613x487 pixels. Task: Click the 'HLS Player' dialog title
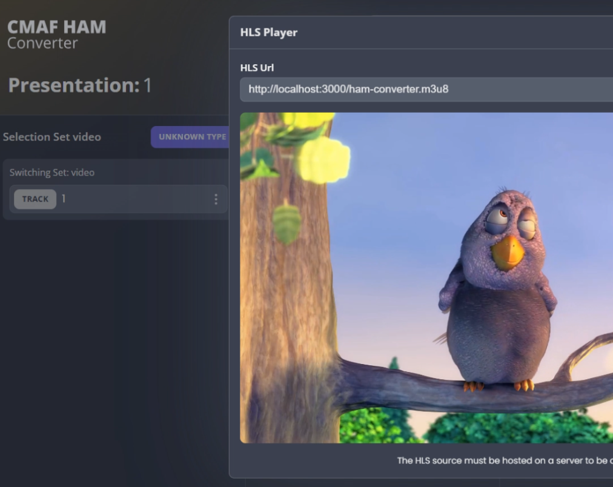point(268,33)
